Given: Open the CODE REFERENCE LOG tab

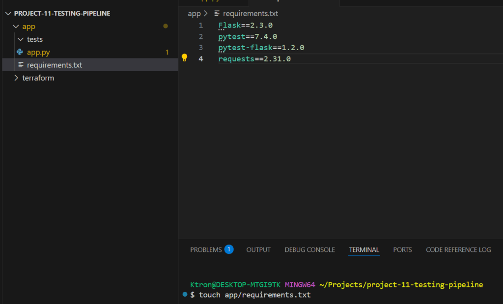Looking at the screenshot, I should [x=458, y=249].
